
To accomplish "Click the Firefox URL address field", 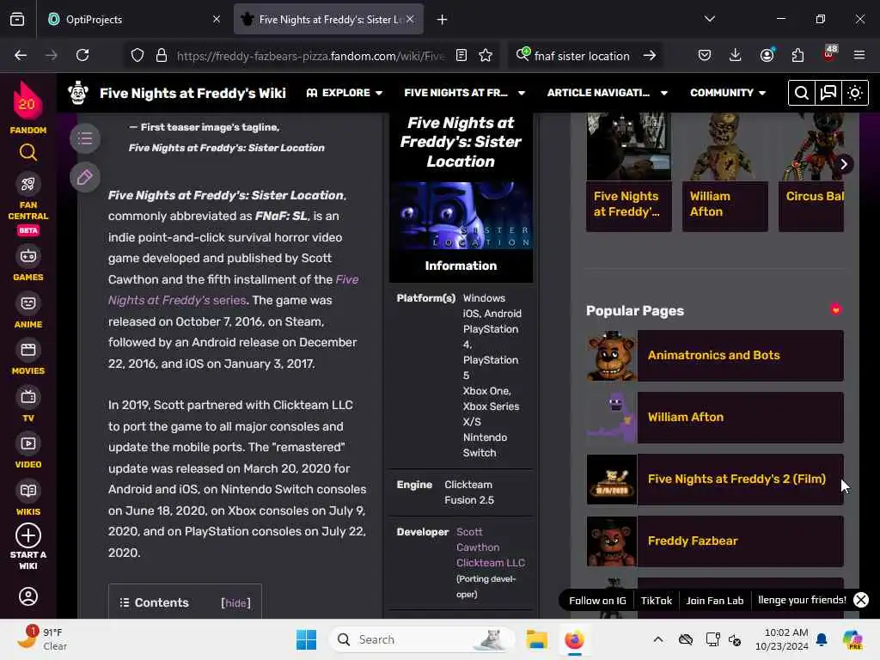I will [x=311, y=56].
